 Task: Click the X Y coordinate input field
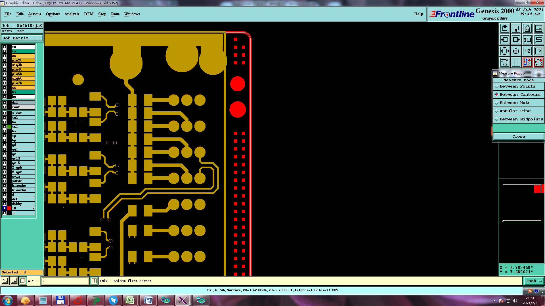pos(65,281)
